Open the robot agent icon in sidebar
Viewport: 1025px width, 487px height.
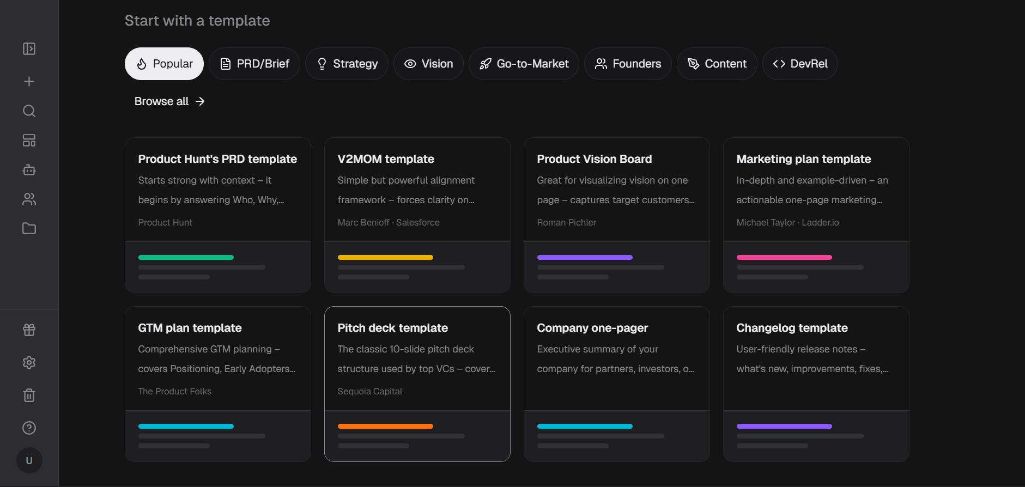29,170
